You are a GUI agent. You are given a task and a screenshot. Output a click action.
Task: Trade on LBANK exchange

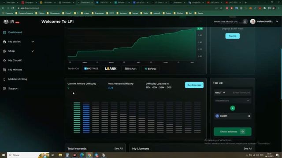(111, 68)
